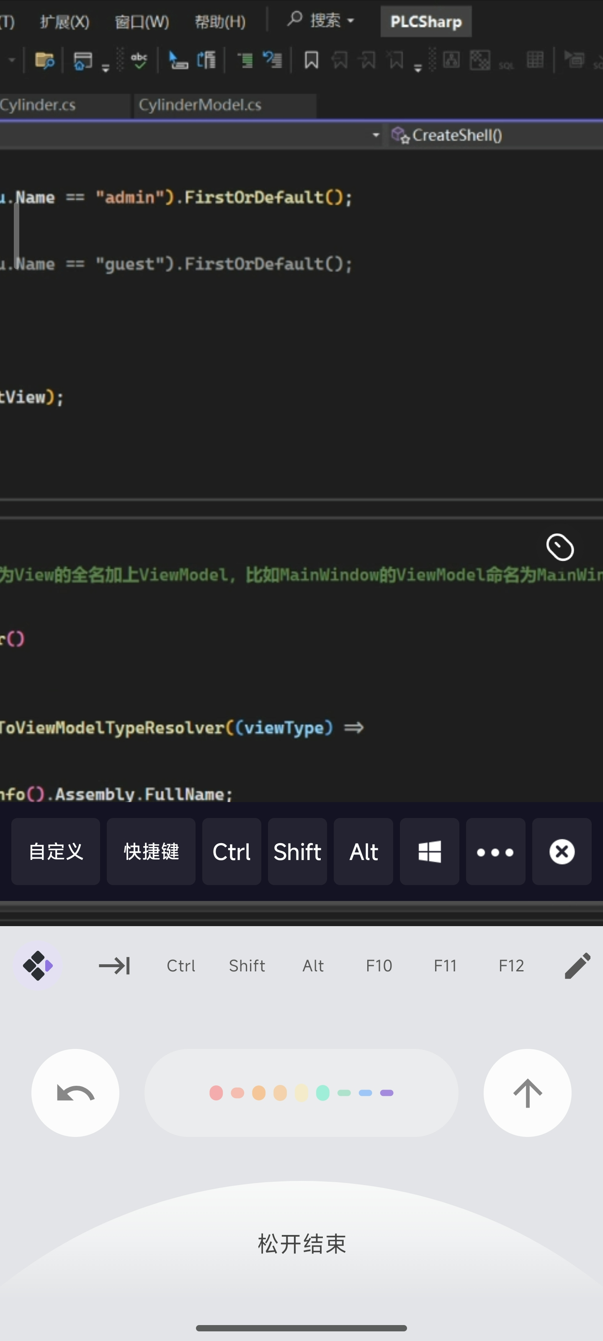Image resolution: width=603 pixels, height=1341 pixels.
Task: Click the PLCSharp solution name button
Action: 426,21
